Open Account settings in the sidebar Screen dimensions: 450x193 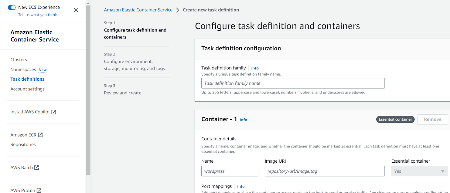tap(28, 89)
